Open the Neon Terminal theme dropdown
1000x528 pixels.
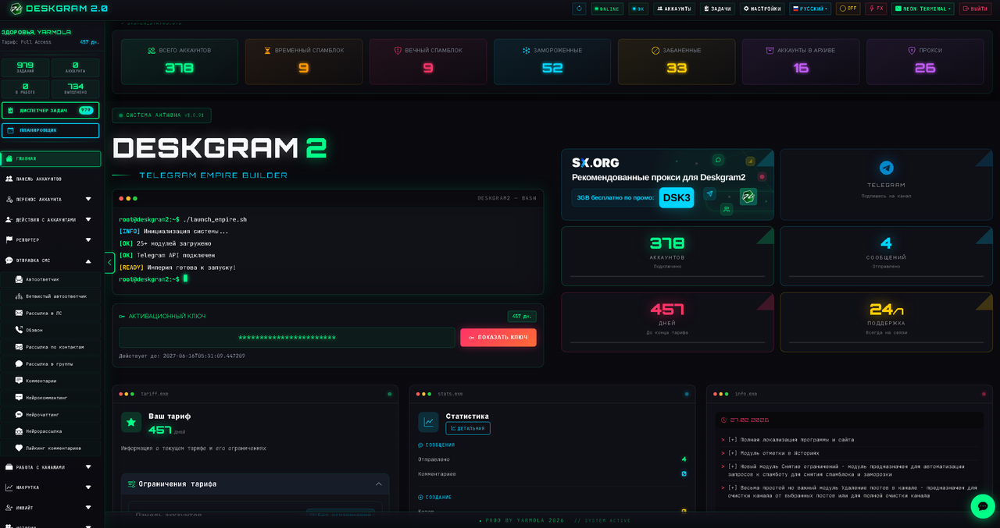pos(922,9)
